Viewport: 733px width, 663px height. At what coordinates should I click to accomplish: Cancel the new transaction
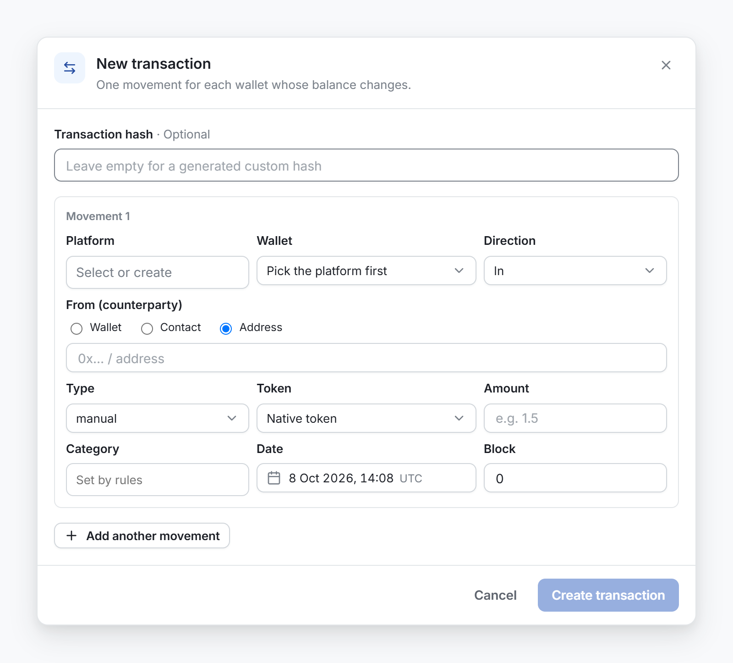pos(495,595)
